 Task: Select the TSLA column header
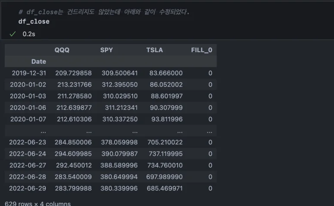tap(155, 50)
